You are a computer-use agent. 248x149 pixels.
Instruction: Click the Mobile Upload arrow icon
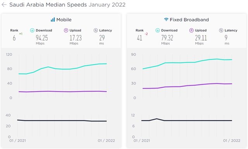pos(66,30)
